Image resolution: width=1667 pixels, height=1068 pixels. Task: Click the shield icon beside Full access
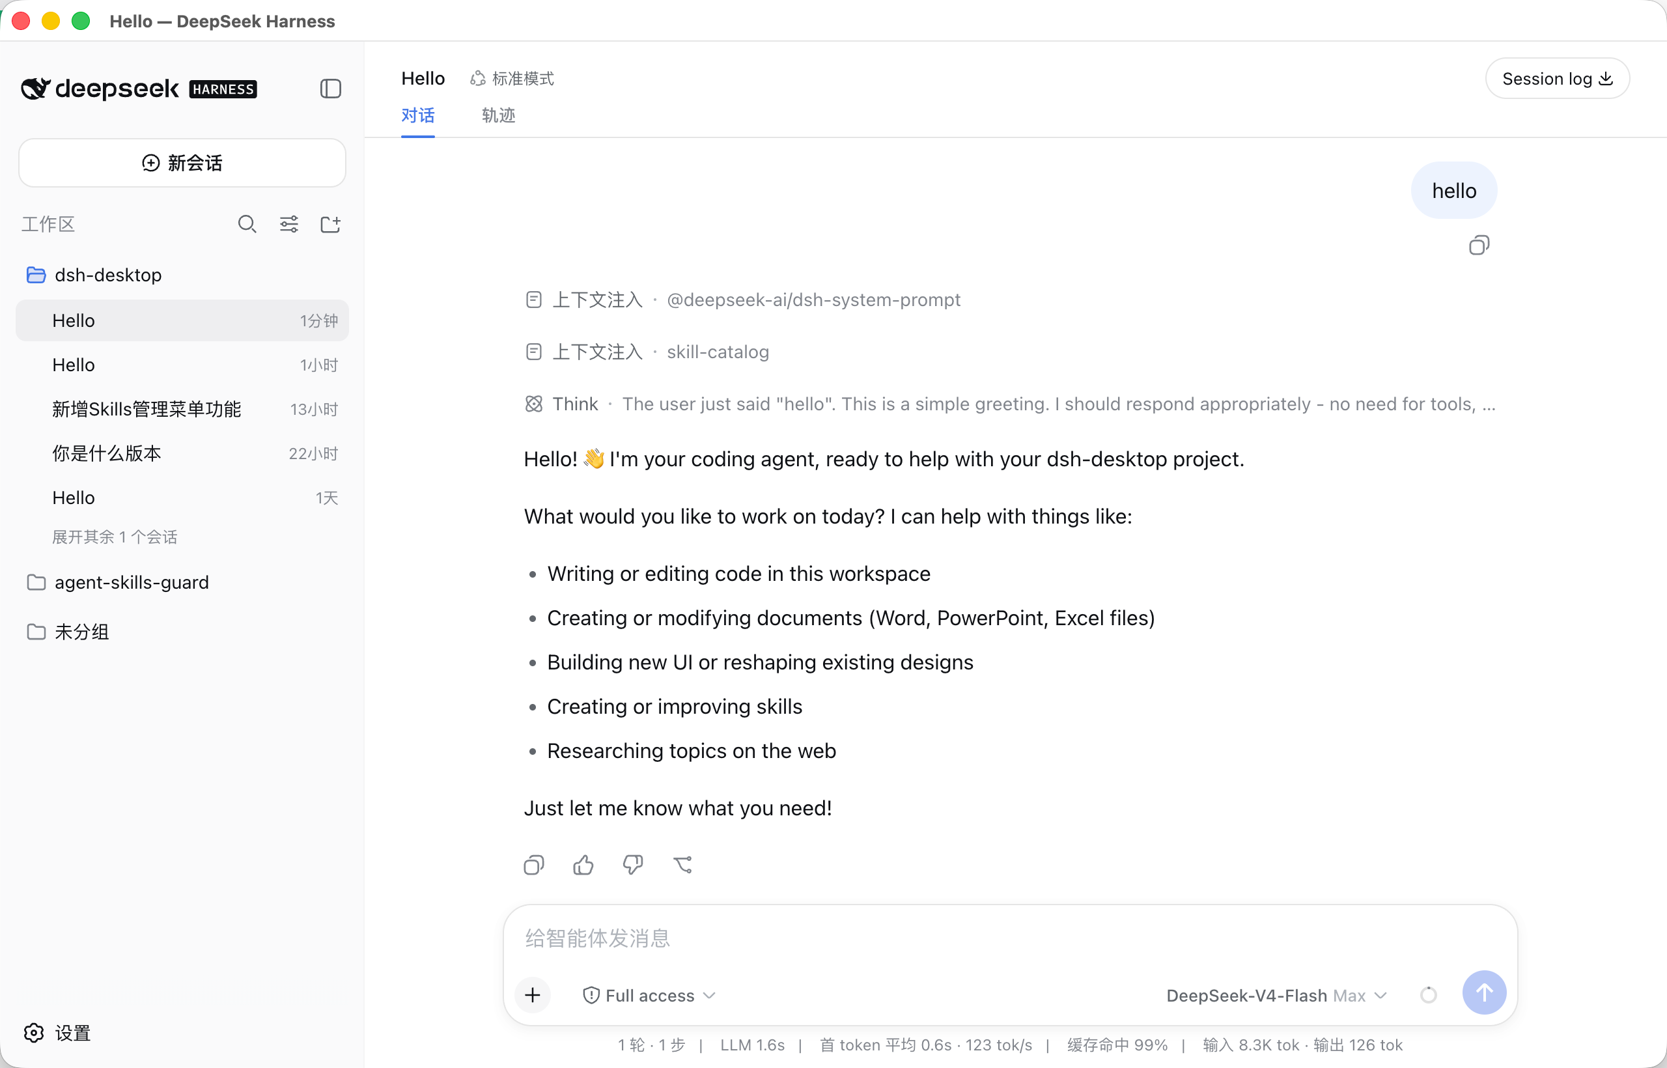pos(591,995)
